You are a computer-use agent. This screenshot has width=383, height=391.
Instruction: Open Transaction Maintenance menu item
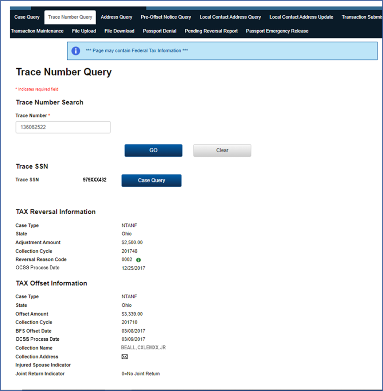pyautogui.click(x=37, y=31)
